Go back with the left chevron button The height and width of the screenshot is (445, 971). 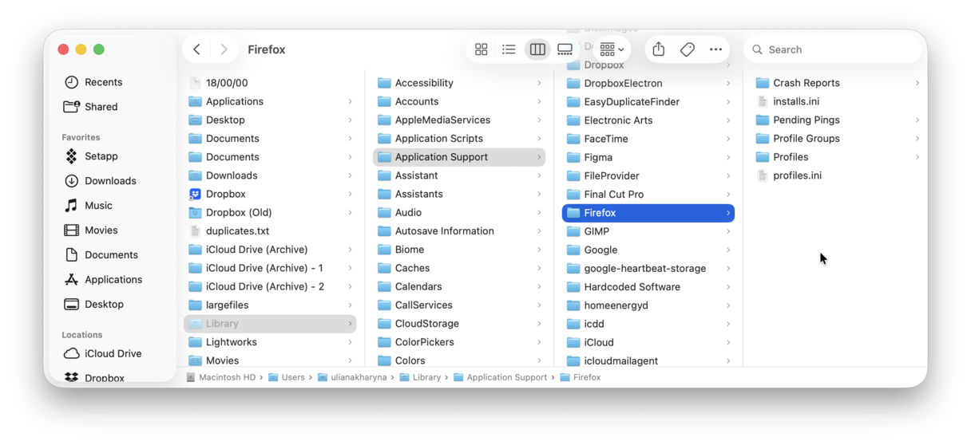point(197,49)
